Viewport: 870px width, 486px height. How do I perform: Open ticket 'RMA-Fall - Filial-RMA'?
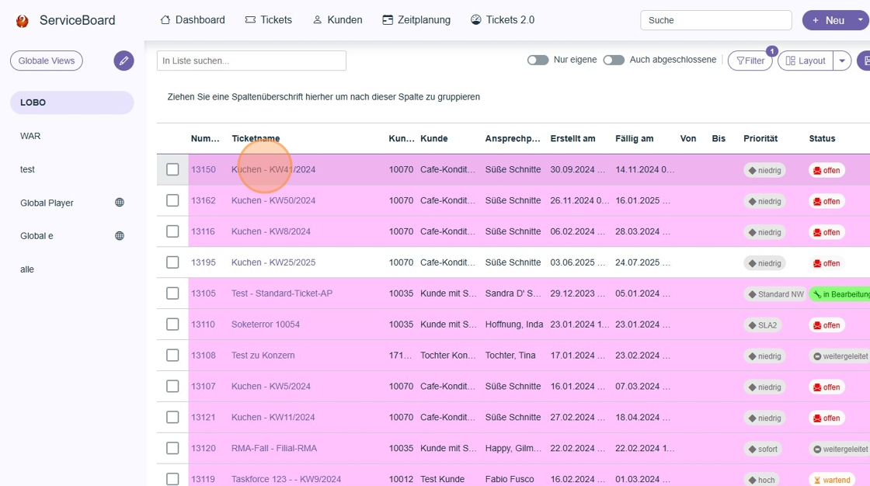pyautogui.click(x=274, y=448)
